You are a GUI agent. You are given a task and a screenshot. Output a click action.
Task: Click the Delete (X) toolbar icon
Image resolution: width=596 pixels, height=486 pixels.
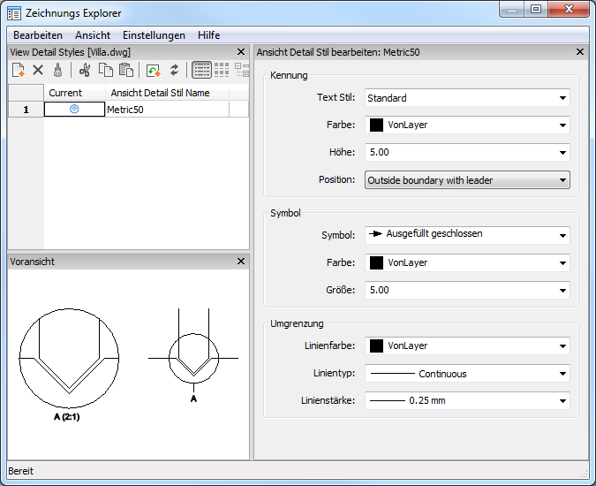click(38, 70)
